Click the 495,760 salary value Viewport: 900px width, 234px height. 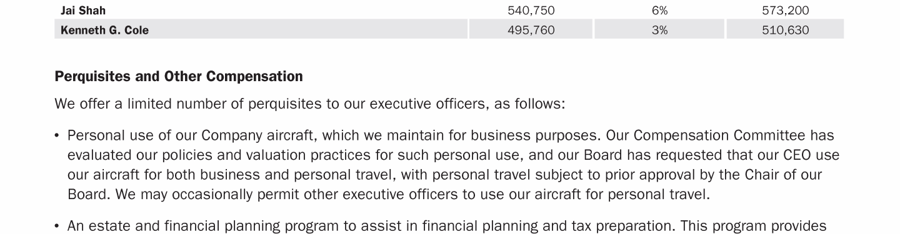[531, 30]
